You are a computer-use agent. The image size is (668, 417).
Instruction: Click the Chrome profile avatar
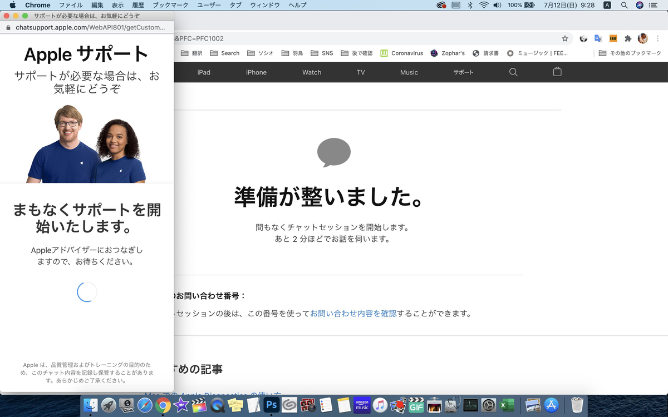[x=643, y=38]
